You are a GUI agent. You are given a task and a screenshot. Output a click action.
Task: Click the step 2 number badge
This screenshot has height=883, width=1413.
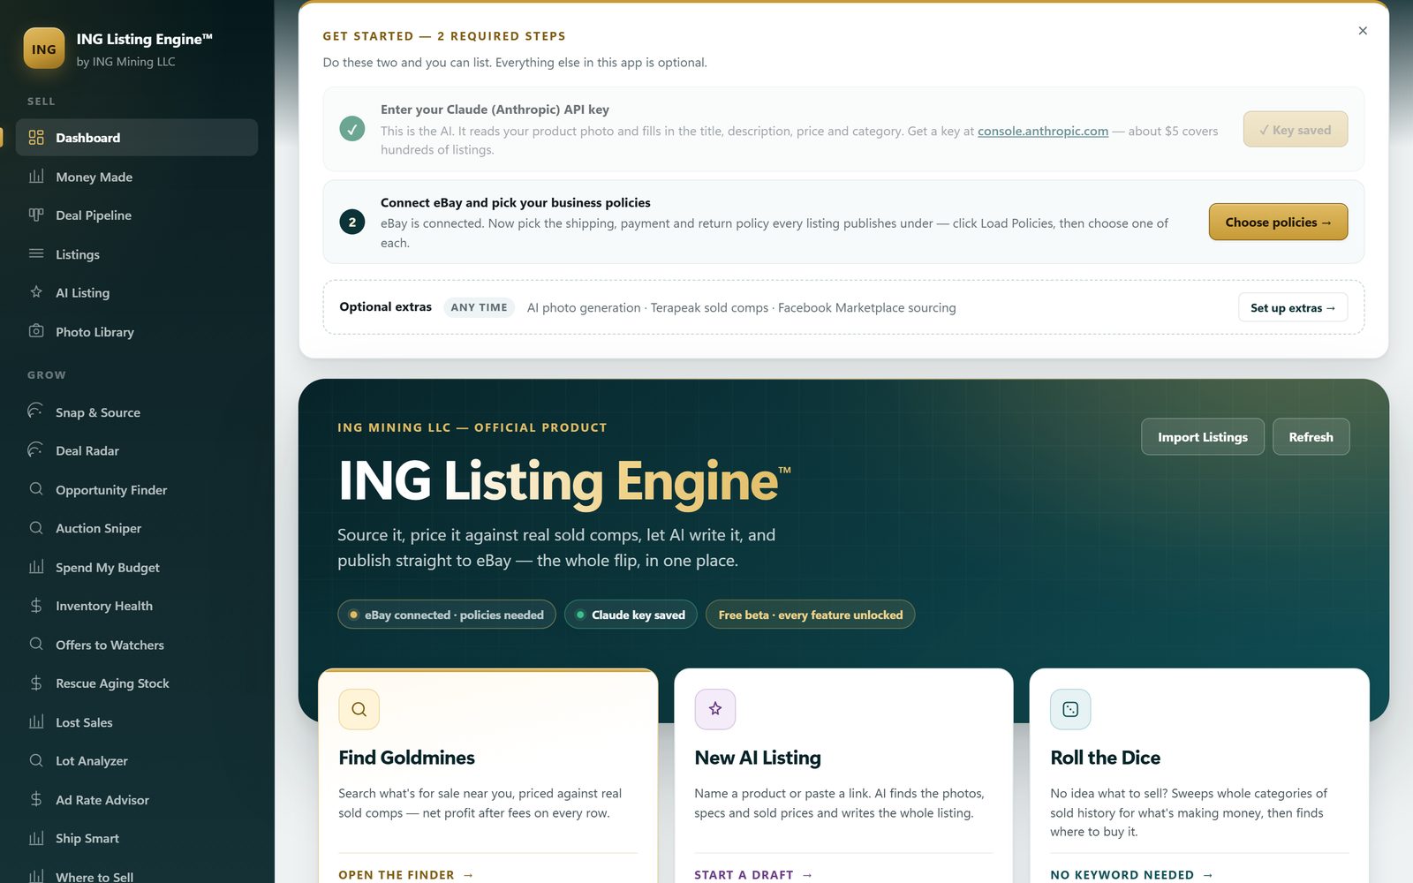(352, 222)
